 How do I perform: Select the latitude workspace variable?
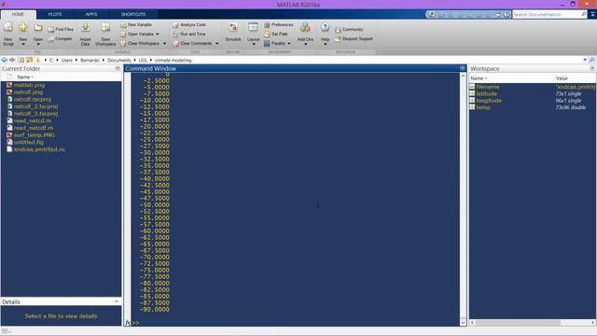[x=486, y=93]
